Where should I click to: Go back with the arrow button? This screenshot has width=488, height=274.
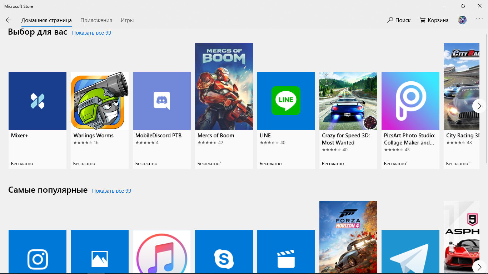[9, 20]
